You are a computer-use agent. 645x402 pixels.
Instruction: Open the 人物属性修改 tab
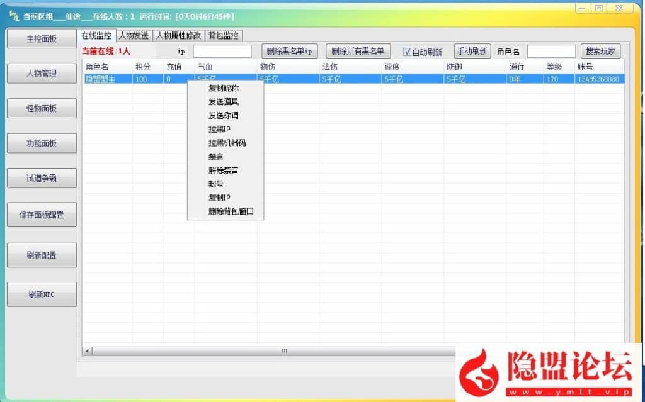click(179, 35)
